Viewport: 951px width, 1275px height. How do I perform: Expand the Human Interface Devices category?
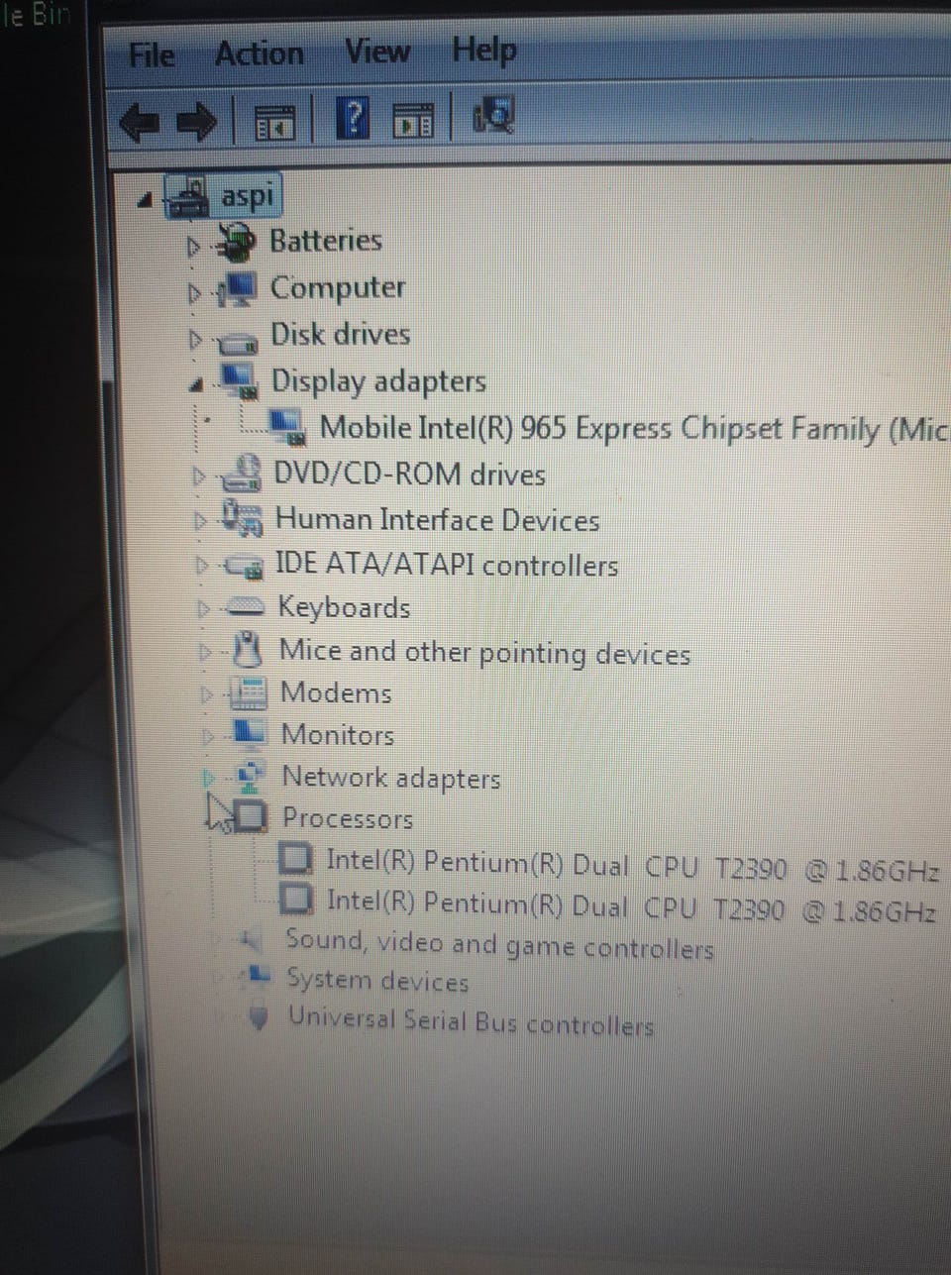pos(201,520)
